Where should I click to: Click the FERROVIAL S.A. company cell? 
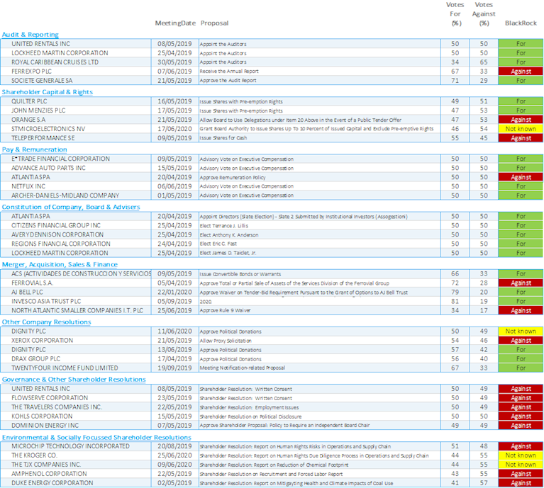coord(76,283)
